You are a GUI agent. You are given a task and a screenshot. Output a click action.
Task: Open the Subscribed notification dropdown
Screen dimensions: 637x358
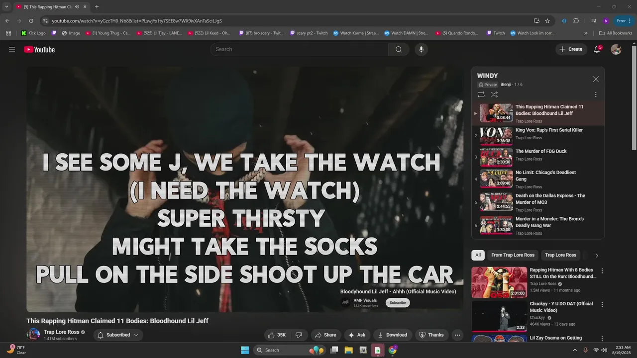pyautogui.click(x=118, y=335)
